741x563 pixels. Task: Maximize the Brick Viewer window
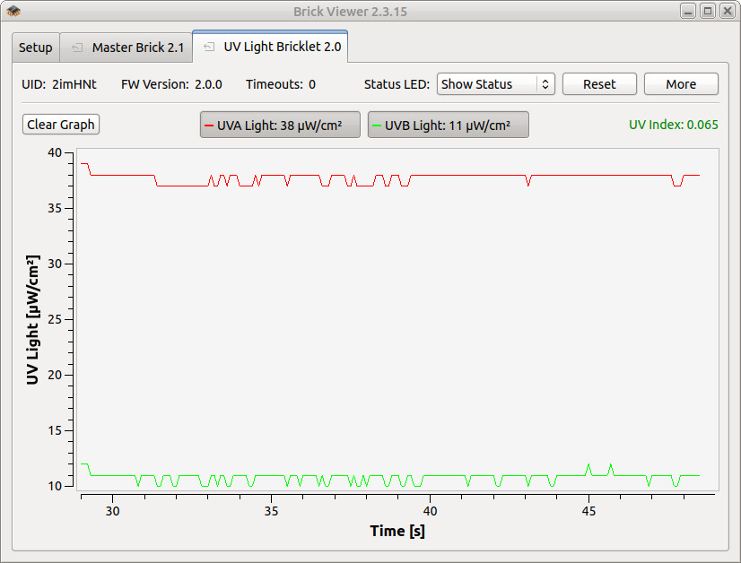coord(707,12)
